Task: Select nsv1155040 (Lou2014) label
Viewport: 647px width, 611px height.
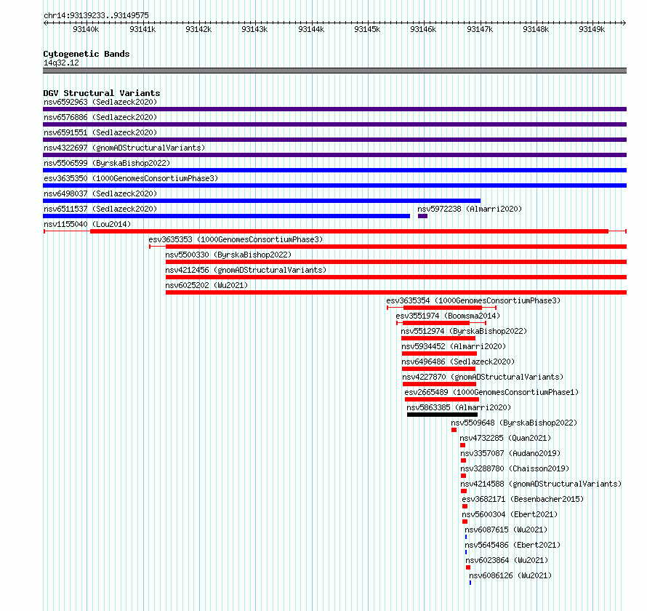Action: pos(87,224)
